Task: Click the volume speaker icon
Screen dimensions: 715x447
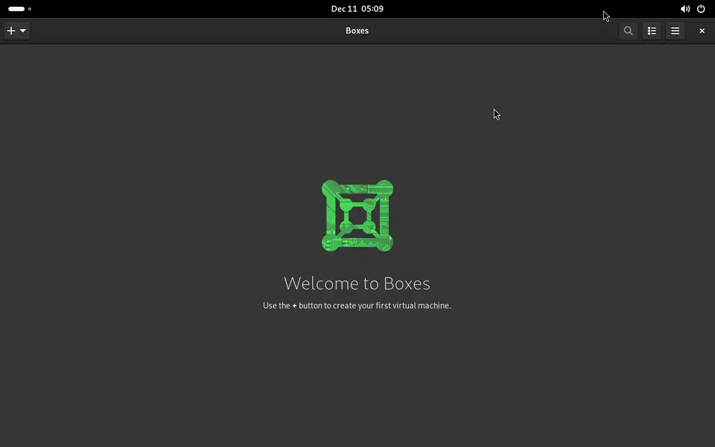Action: [685, 9]
